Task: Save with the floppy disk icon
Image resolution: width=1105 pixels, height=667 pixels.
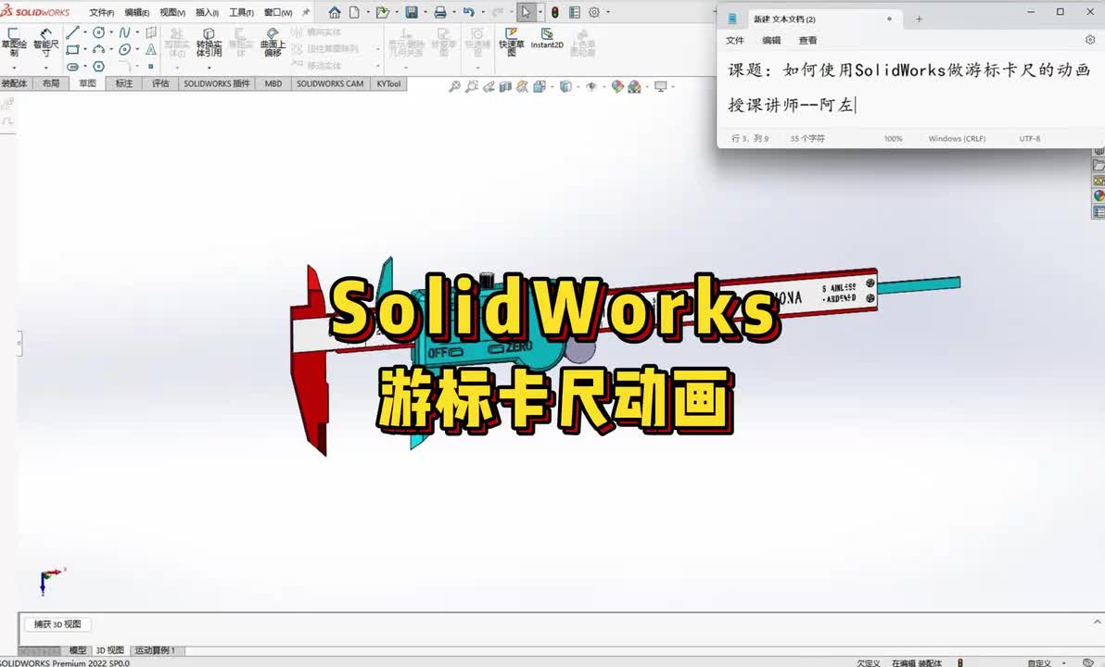Action: coord(412,12)
